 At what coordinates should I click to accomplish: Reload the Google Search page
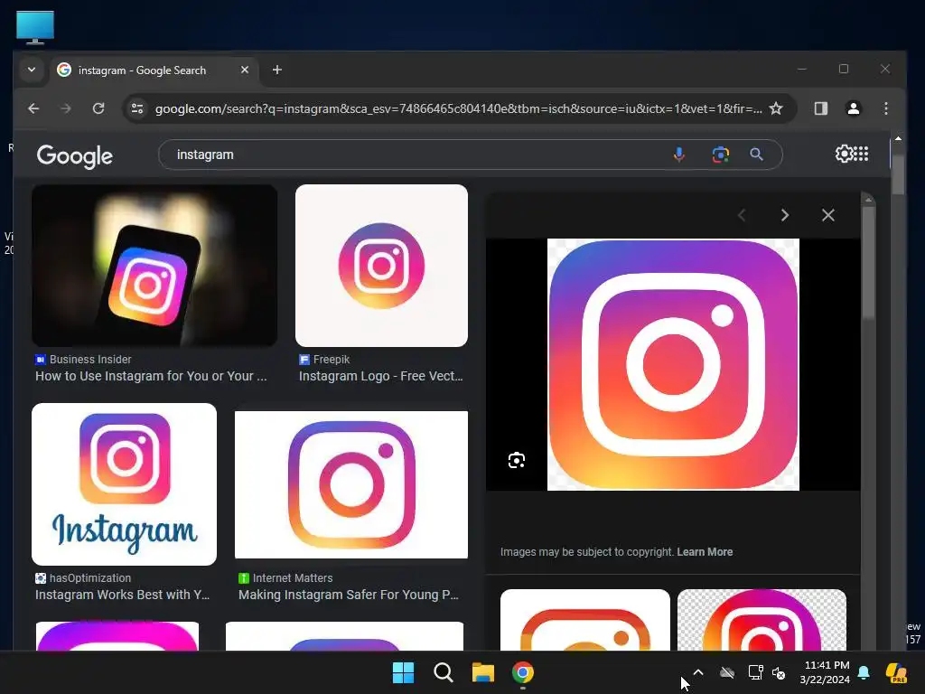point(98,108)
